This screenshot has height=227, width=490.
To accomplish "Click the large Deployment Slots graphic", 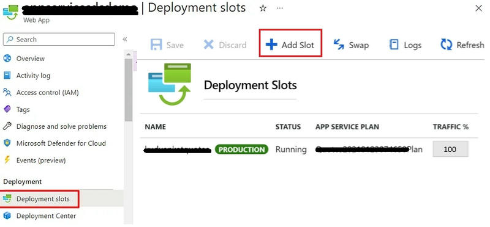I will pos(170,84).
